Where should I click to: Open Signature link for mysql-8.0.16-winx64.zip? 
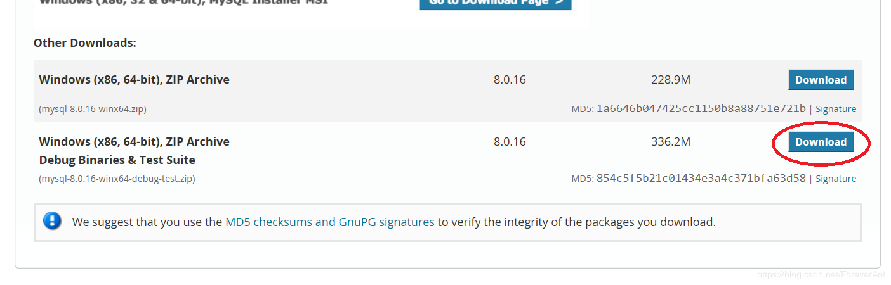tap(835, 109)
